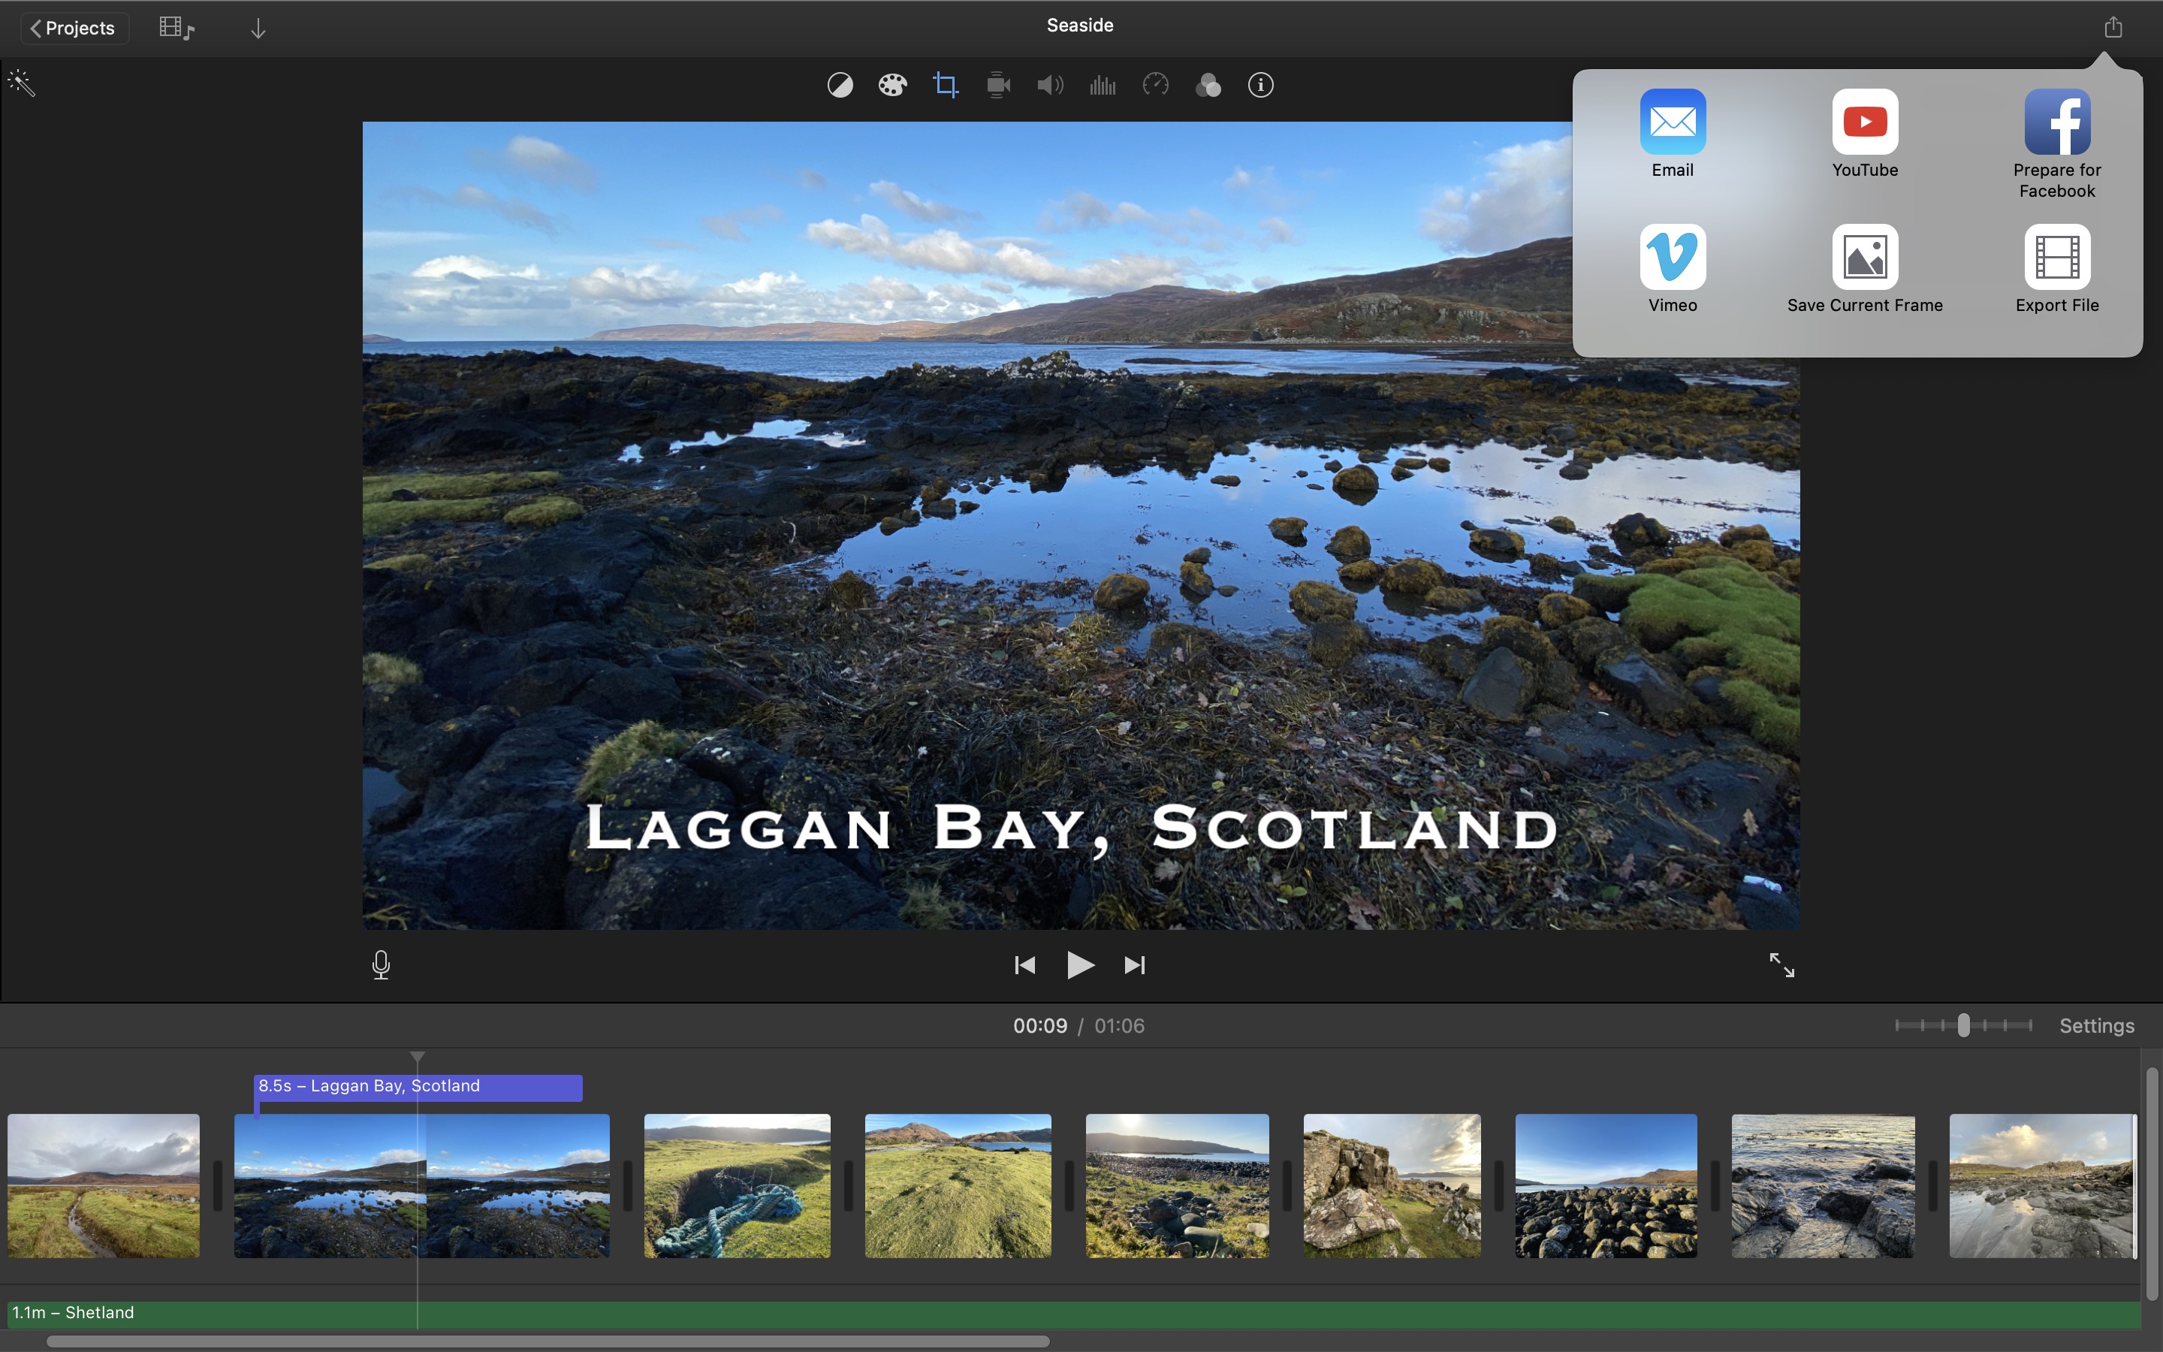
Task: Skip to next clip
Action: [x=1135, y=965]
